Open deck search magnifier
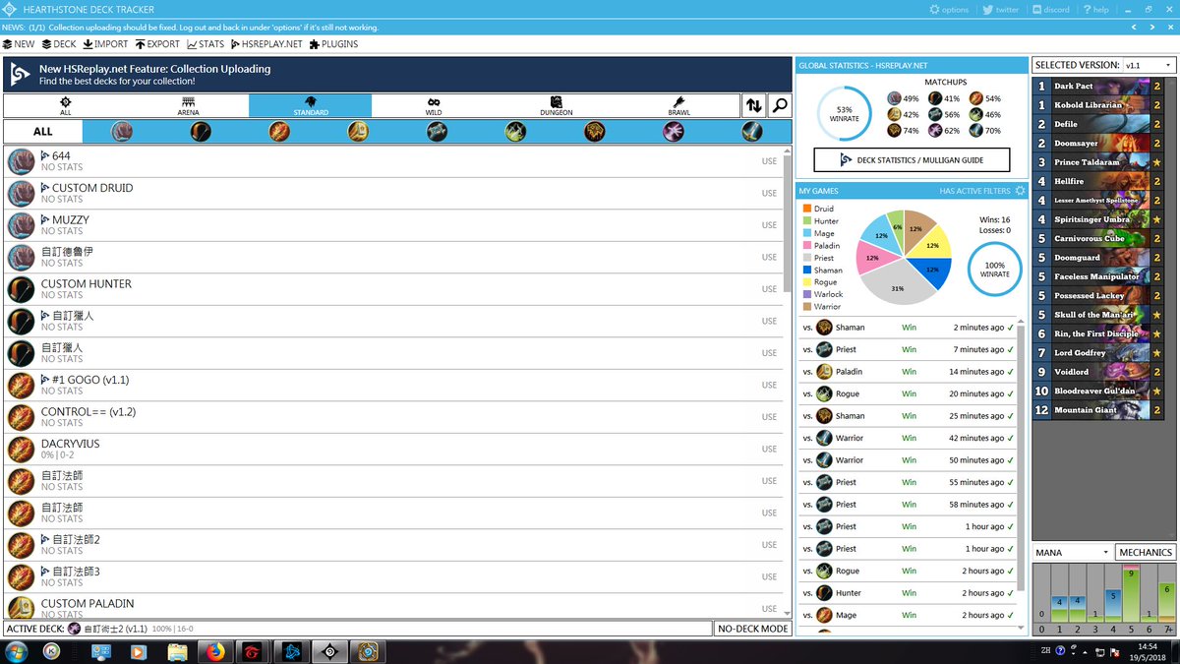This screenshot has width=1180, height=664. click(780, 105)
